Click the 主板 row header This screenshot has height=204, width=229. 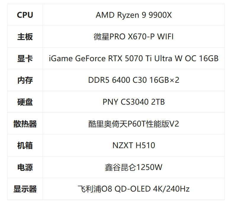pyautogui.click(x=25, y=37)
